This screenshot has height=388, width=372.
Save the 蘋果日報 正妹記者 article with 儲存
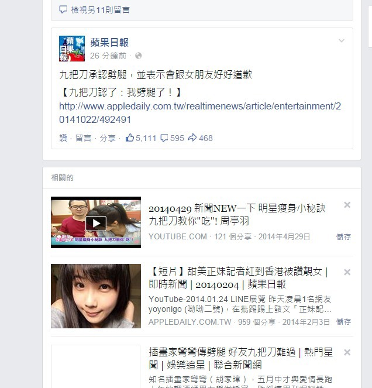point(343,322)
